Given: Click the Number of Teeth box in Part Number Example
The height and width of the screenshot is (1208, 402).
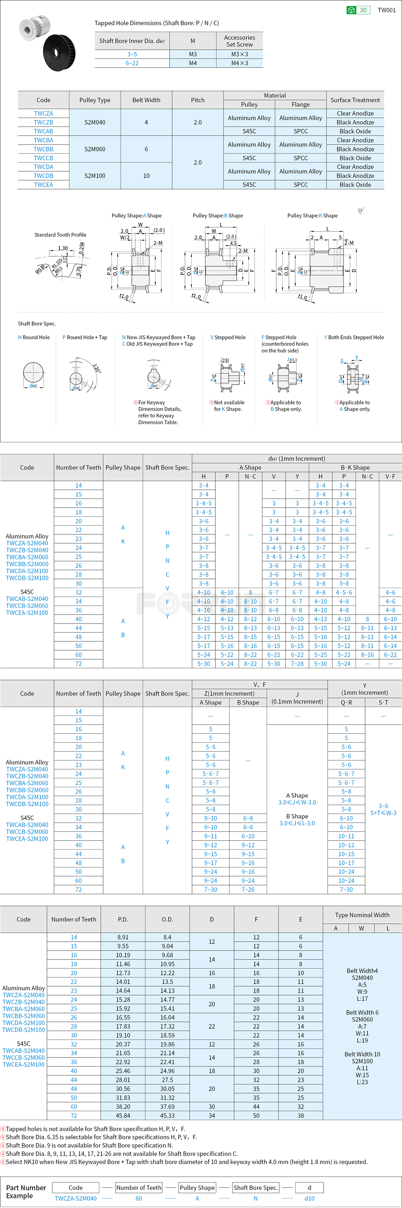Looking at the screenshot, I should tap(139, 1187).
